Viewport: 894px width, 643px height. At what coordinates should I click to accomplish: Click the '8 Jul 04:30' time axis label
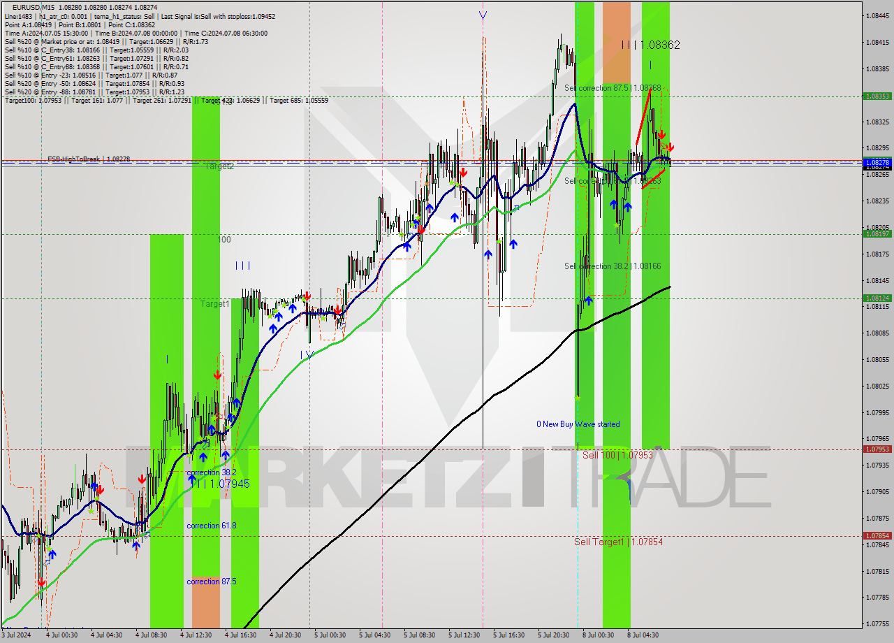click(x=642, y=635)
